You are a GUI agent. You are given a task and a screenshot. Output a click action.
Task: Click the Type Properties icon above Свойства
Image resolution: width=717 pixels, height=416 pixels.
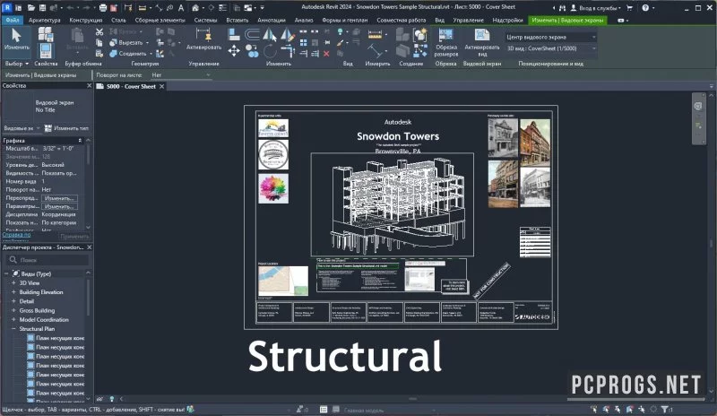46,34
